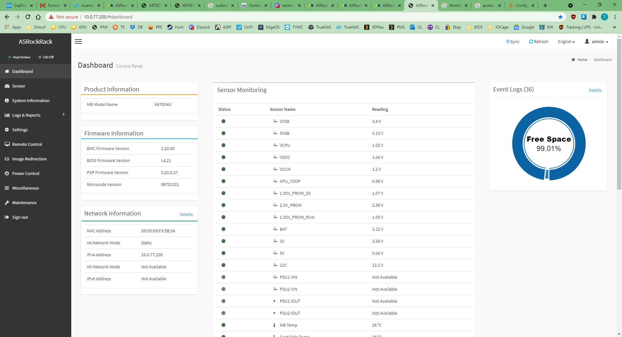Click the Power Control power icon

point(7,173)
